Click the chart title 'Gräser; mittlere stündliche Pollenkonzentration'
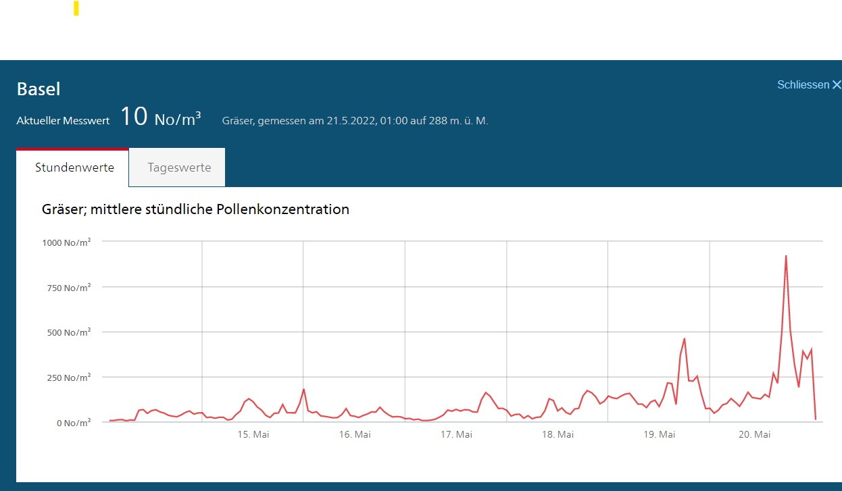Image resolution: width=842 pixels, height=491 pixels. click(x=195, y=209)
